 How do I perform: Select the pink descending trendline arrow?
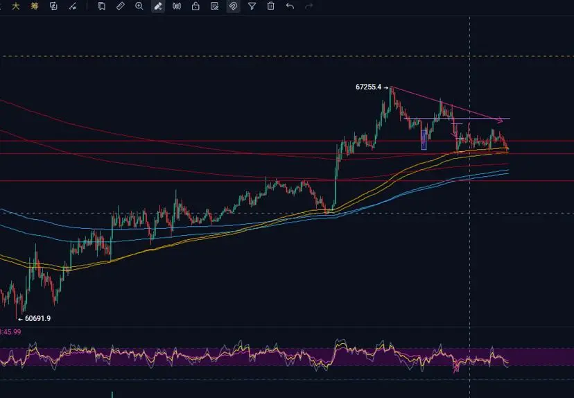pos(446,103)
